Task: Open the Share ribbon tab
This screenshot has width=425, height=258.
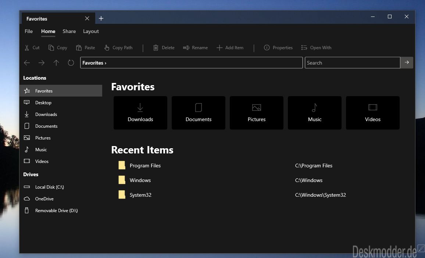Action: (69, 31)
